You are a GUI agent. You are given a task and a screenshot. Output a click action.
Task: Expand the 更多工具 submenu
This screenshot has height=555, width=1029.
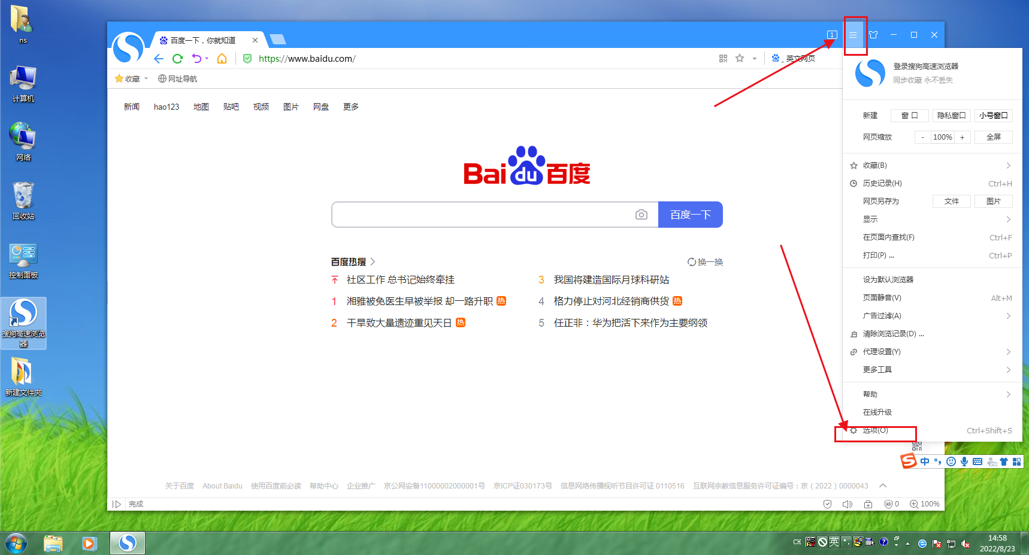(x=932, y=370)
